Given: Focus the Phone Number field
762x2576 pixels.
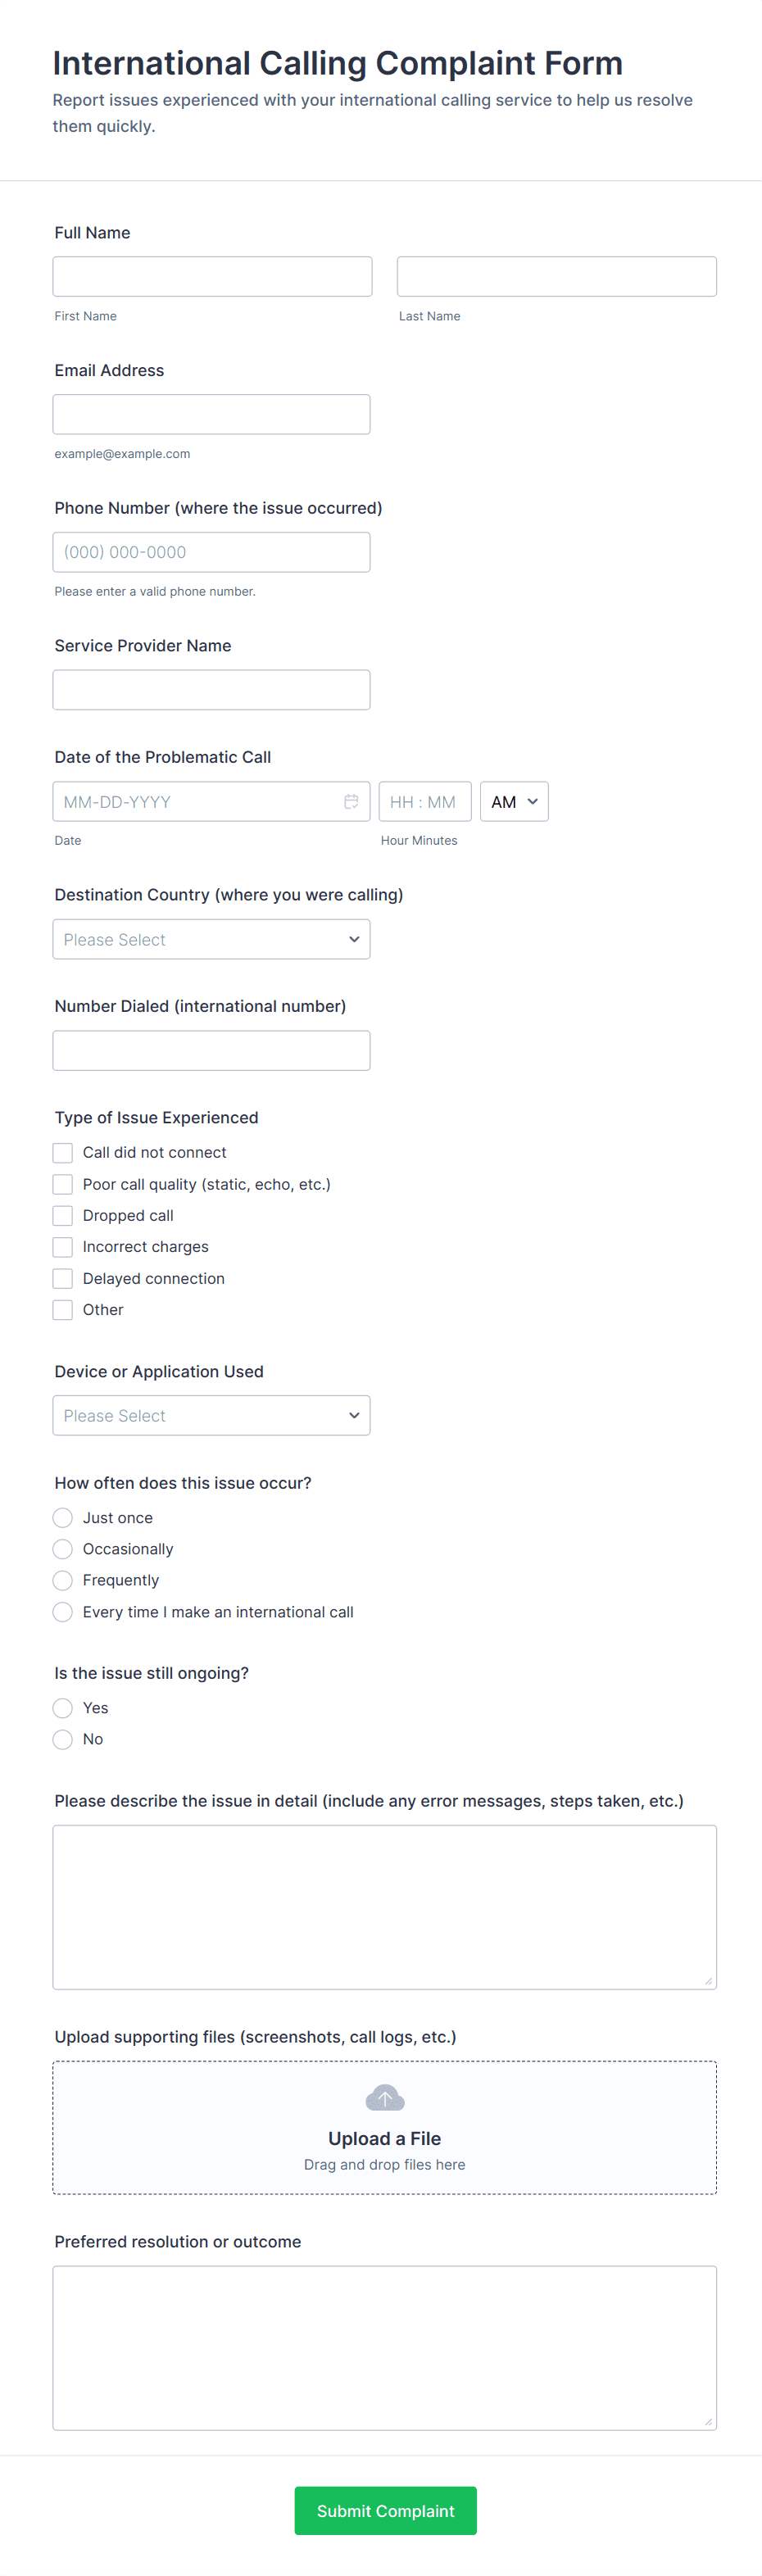Looking at the screenshot, I should click(211, 552).
